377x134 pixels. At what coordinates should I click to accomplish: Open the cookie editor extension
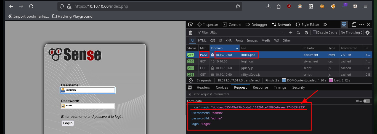(x=322, y=6)
